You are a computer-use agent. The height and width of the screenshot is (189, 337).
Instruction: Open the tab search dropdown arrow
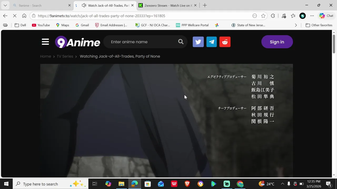coord(5,5)
